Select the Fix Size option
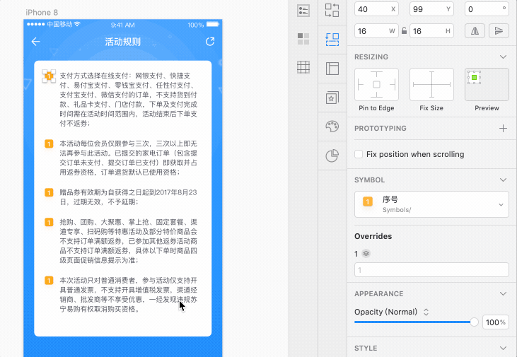517x357 pixels. (431, 85)
